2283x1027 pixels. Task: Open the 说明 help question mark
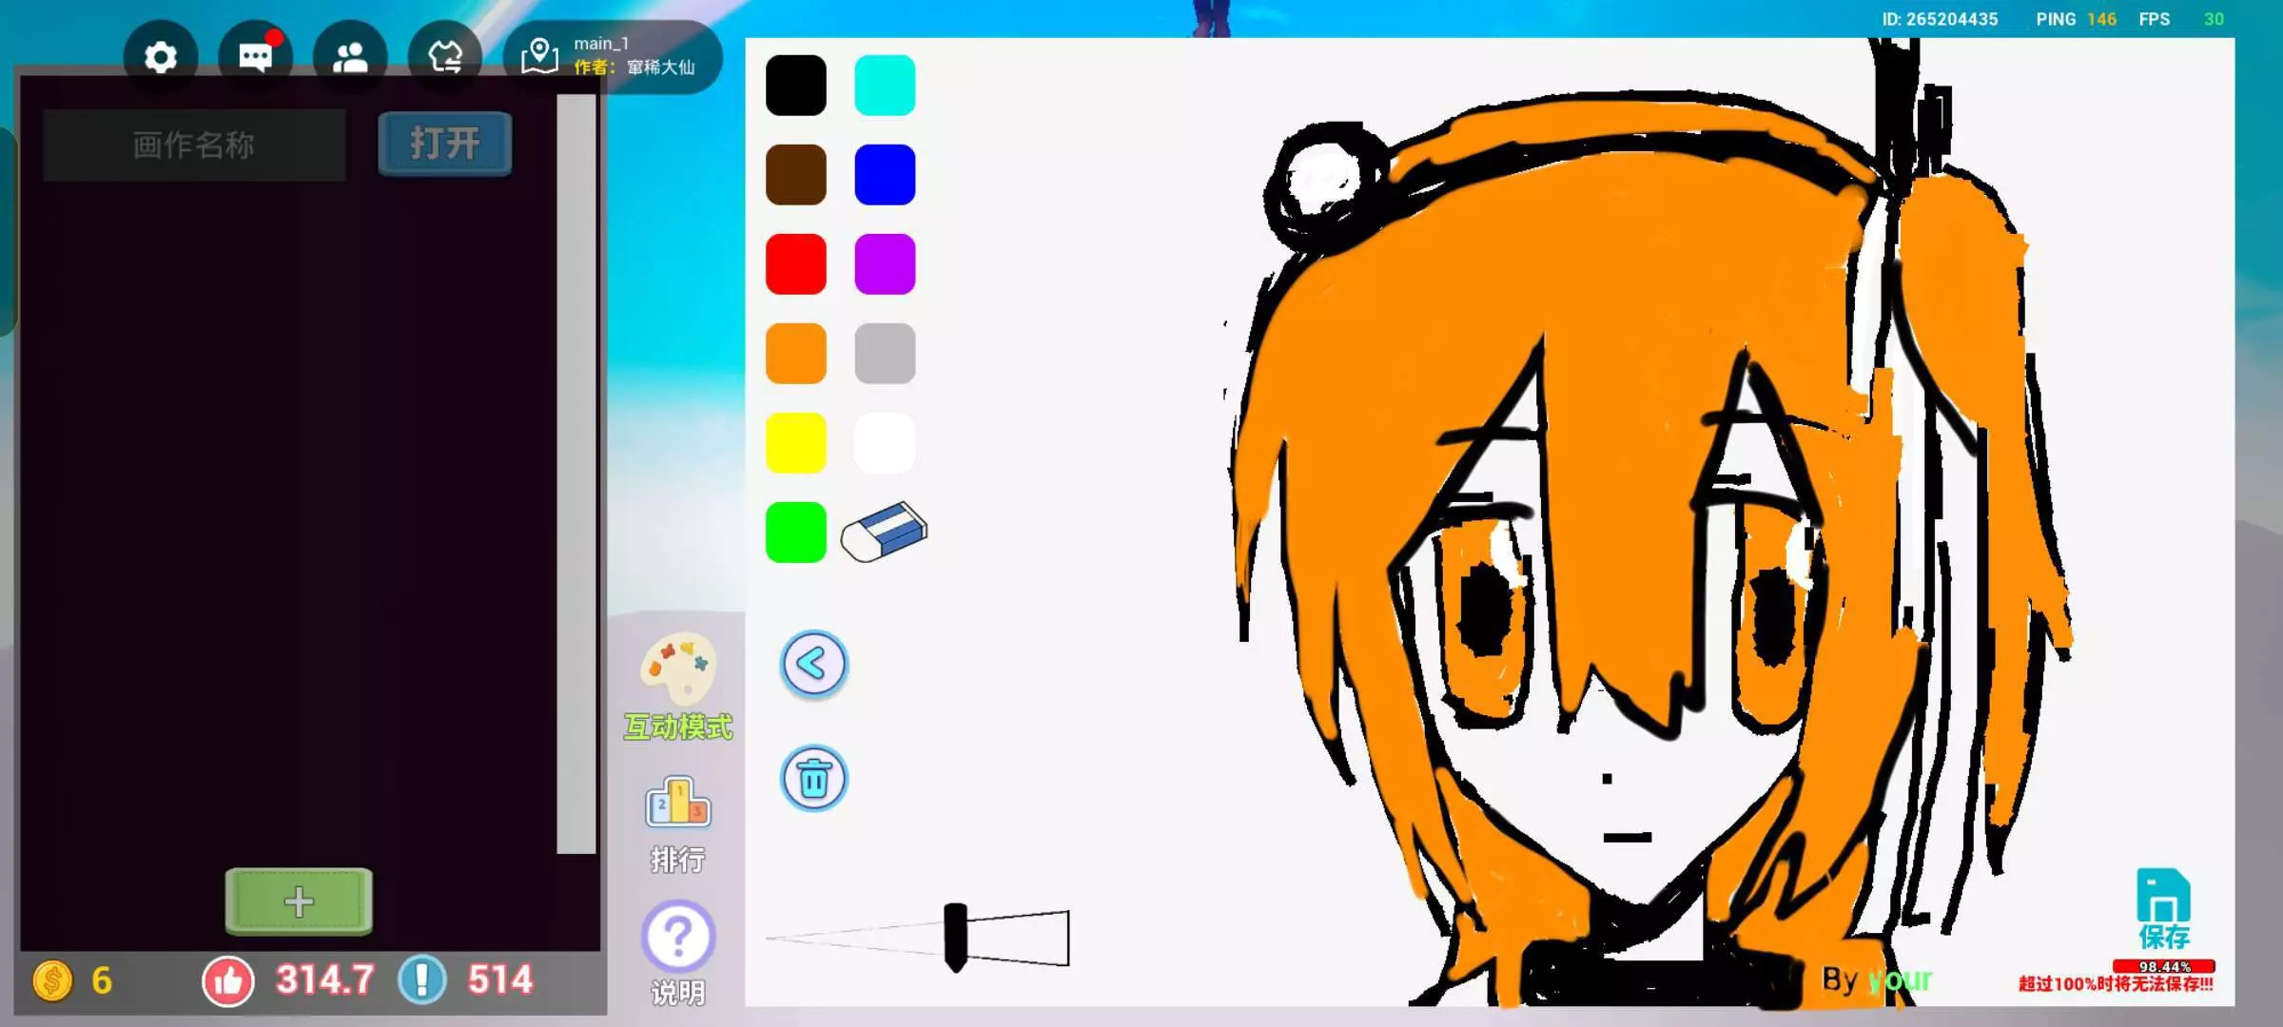tap(677, 937)
